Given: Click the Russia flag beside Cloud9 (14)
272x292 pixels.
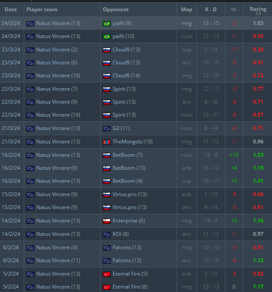Looking at the screenshot, I should 107,76.
